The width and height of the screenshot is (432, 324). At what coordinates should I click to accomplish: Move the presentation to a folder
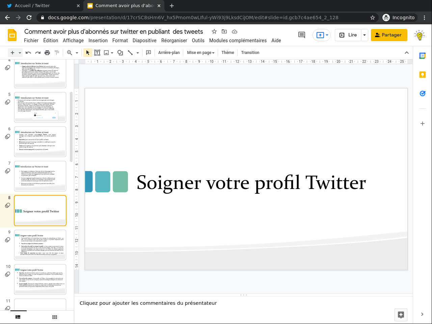tap(224, 31)
